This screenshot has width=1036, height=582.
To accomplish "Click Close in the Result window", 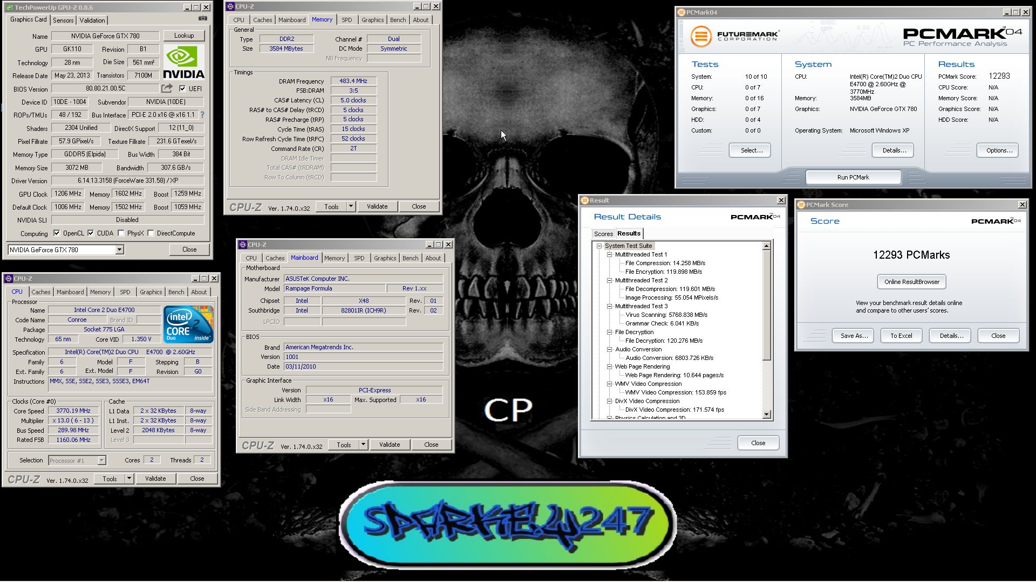I will (x=758, y=443).
